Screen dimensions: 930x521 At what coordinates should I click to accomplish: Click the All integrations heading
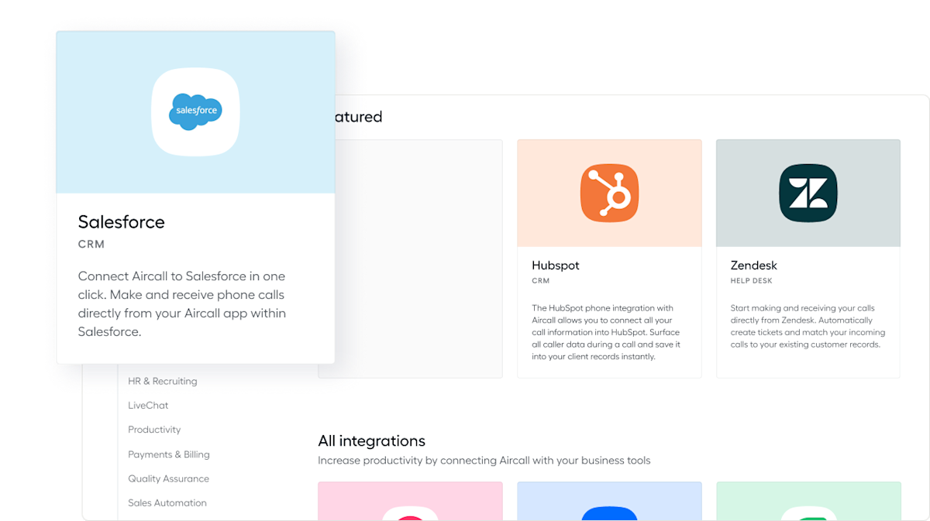[372, 440]
